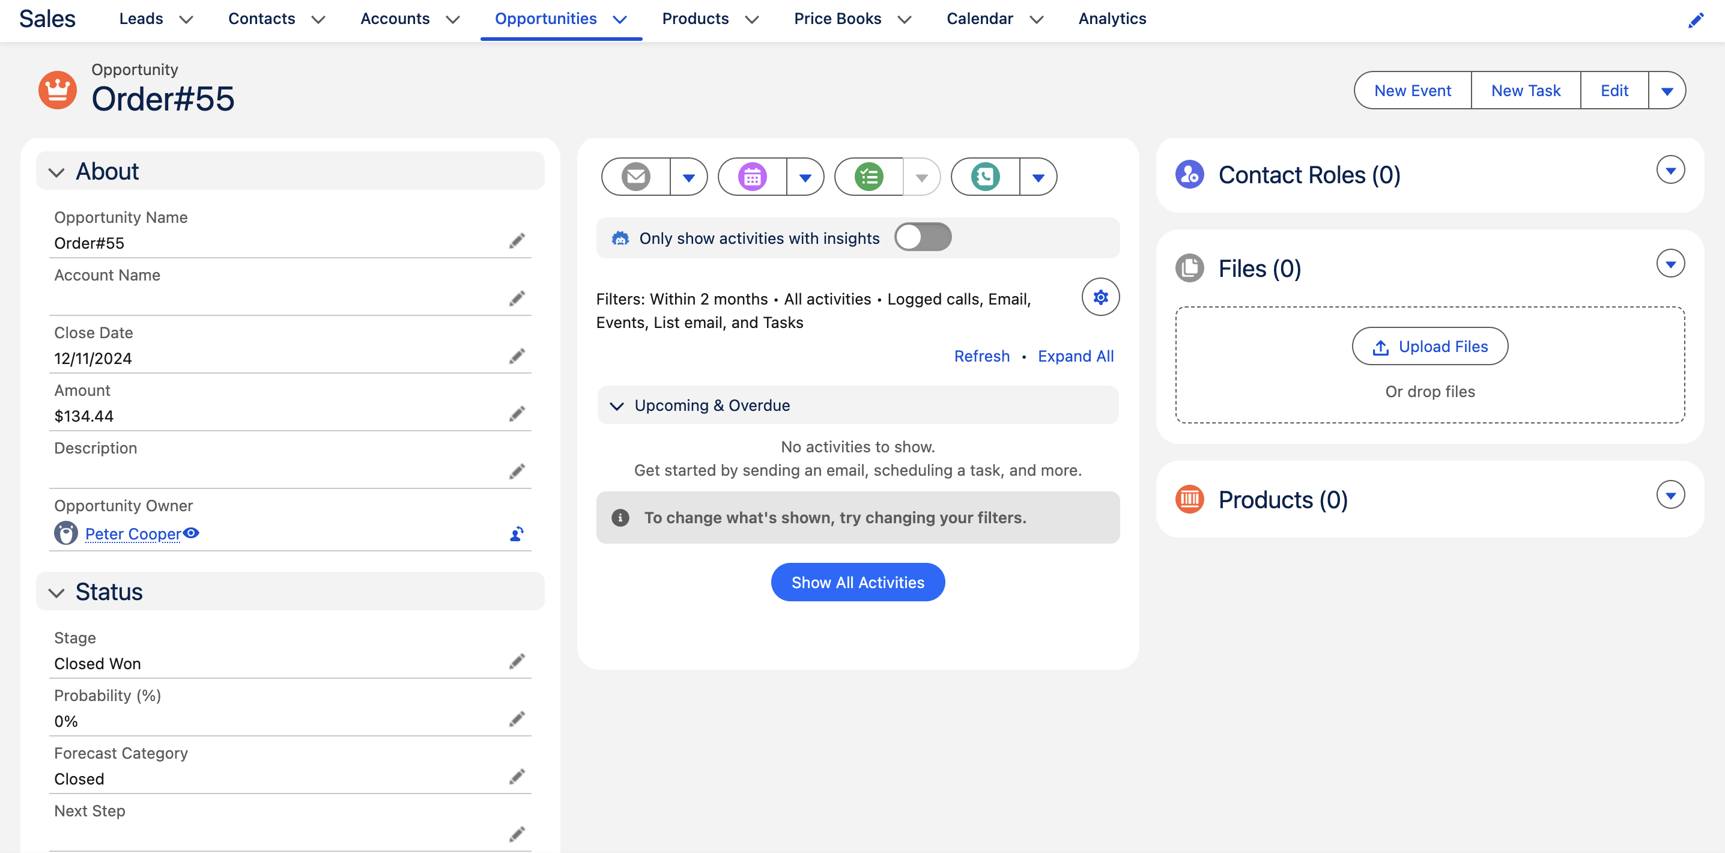Screen dimensions: 1725x853
Task: Click the 'Upload Files' button
Action: [x=1429, y=345]
